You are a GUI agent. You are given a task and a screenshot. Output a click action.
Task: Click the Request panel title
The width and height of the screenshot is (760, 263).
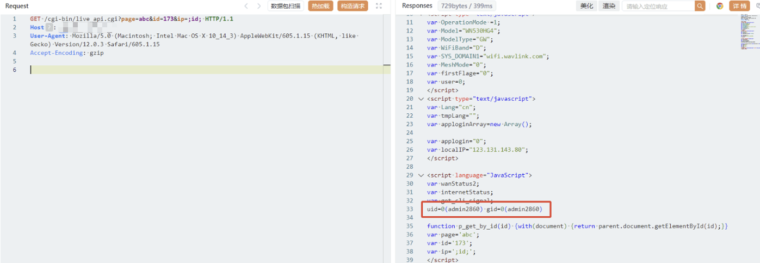pyautogui.click(x=17, y=5)
